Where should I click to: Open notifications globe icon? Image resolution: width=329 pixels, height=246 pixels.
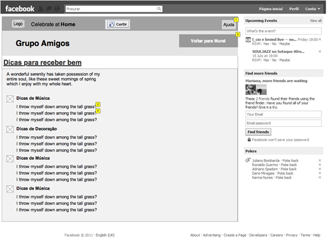(x=57, y=9)
